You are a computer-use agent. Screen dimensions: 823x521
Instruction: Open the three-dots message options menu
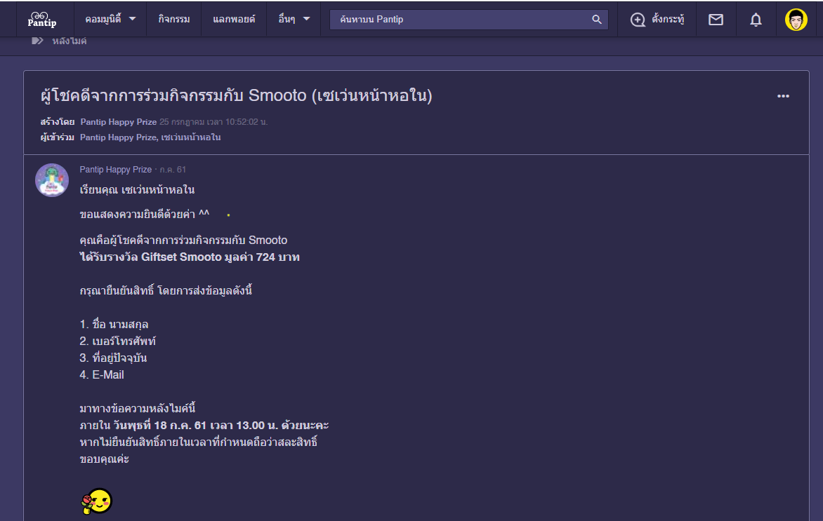pos(783,96)
